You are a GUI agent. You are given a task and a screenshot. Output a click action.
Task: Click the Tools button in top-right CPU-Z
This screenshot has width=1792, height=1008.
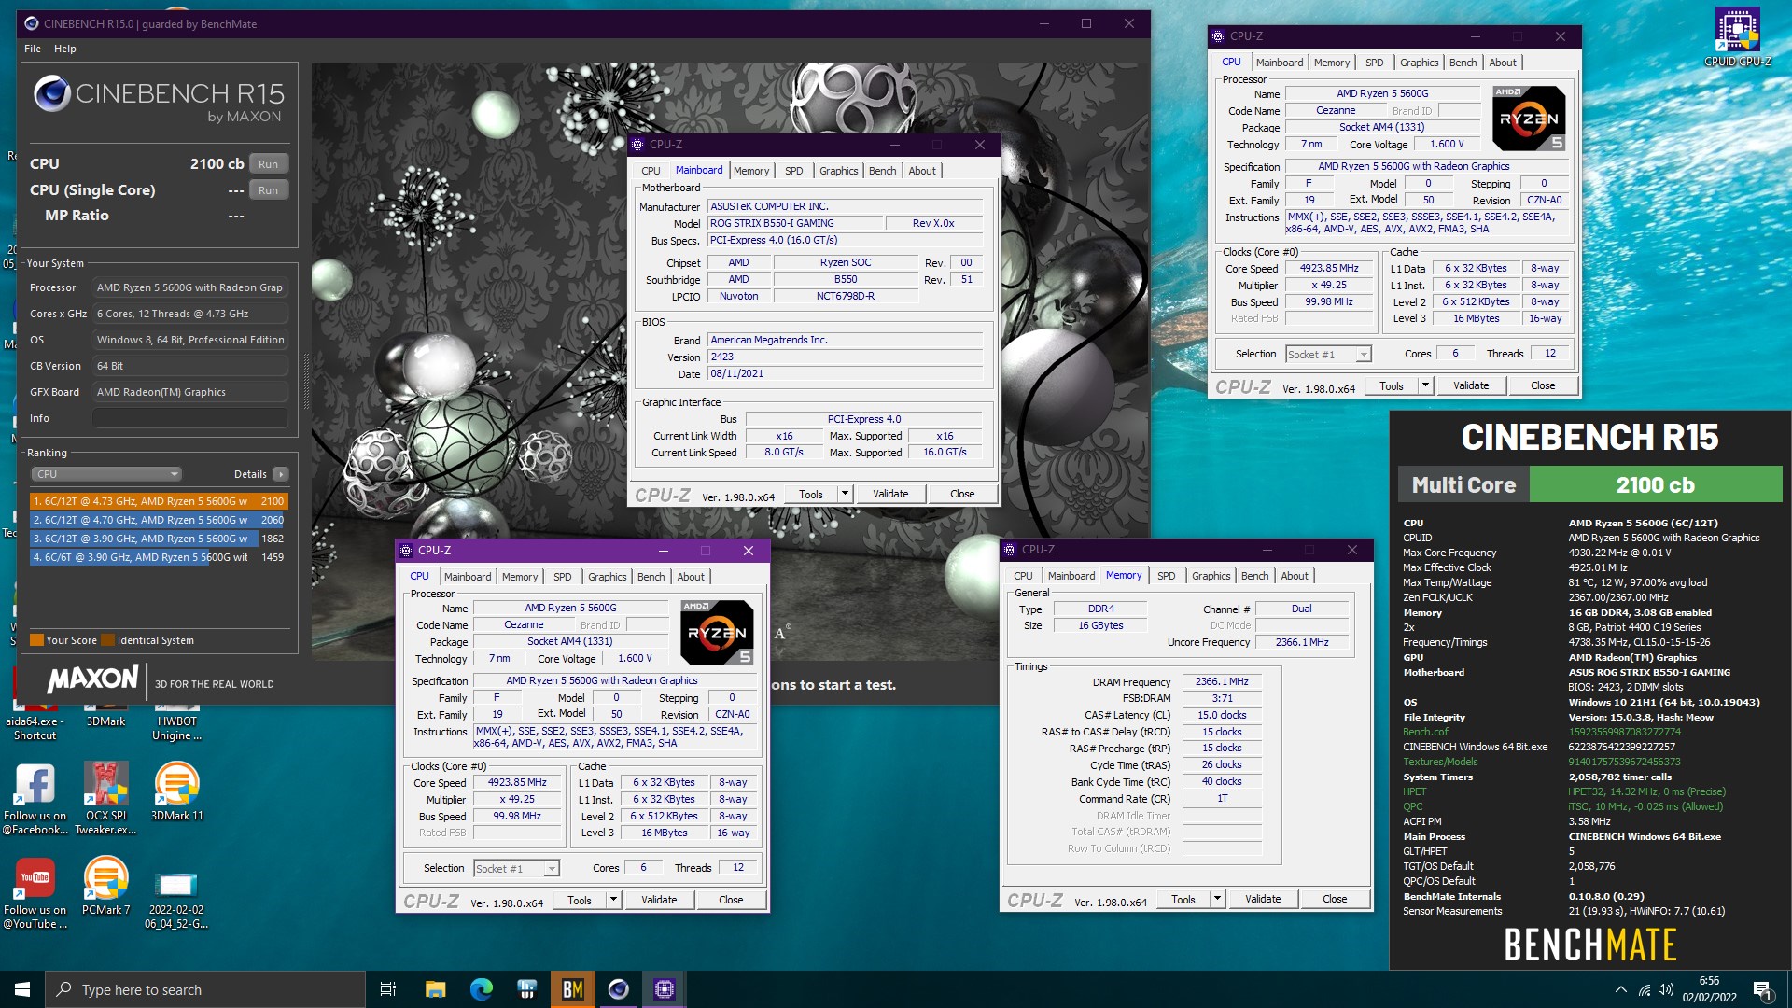(1391, 385)
